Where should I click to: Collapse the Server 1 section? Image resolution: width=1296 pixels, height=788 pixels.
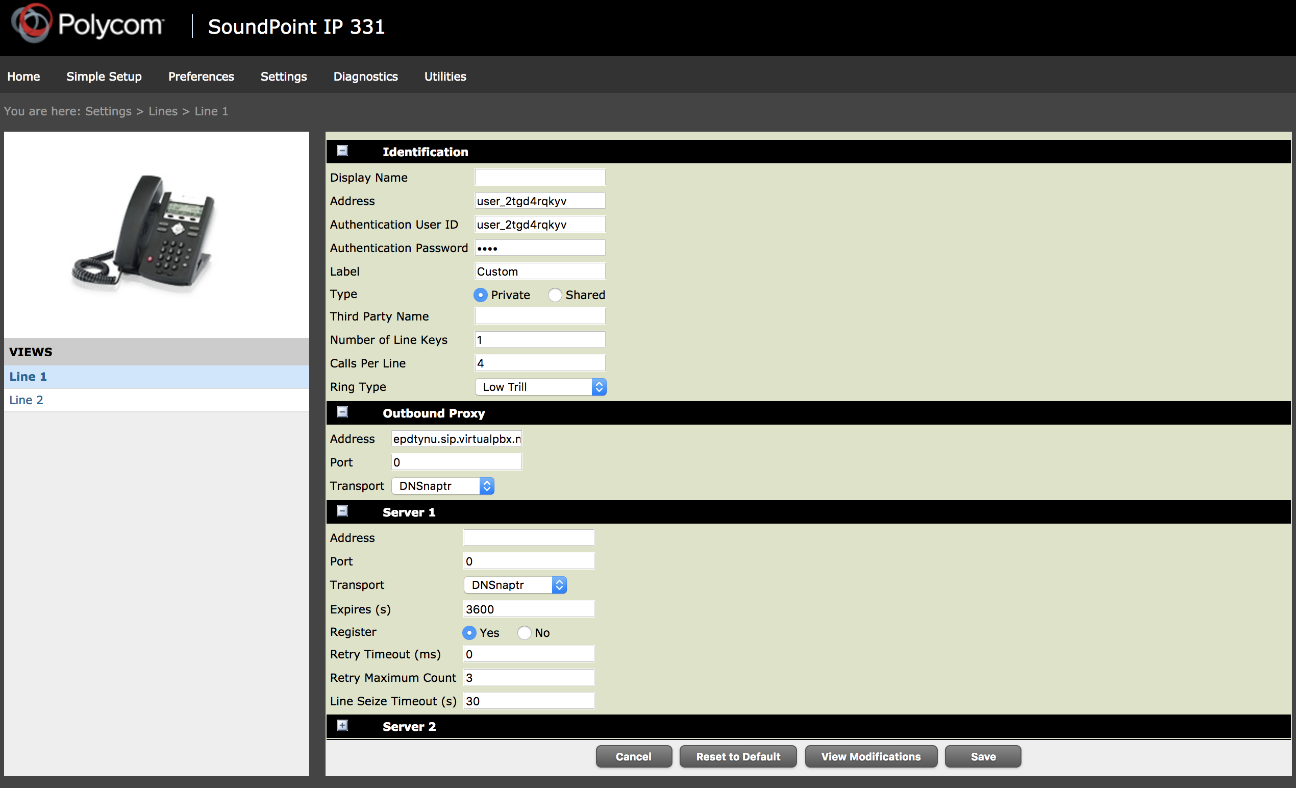coord(342,511)
